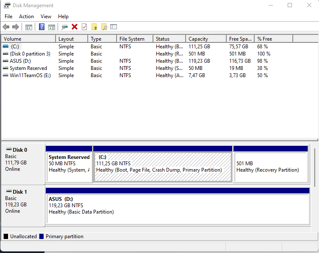The width and height of the screenshot is (319, 253).
Task: Open the View menu
Action: click(x=46, y=17)
